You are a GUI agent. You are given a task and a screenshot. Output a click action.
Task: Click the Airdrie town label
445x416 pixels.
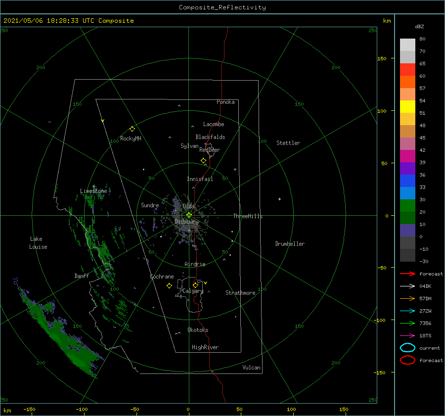195,264
